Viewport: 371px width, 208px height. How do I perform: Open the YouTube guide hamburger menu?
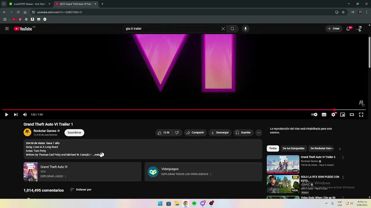point(7,29)
